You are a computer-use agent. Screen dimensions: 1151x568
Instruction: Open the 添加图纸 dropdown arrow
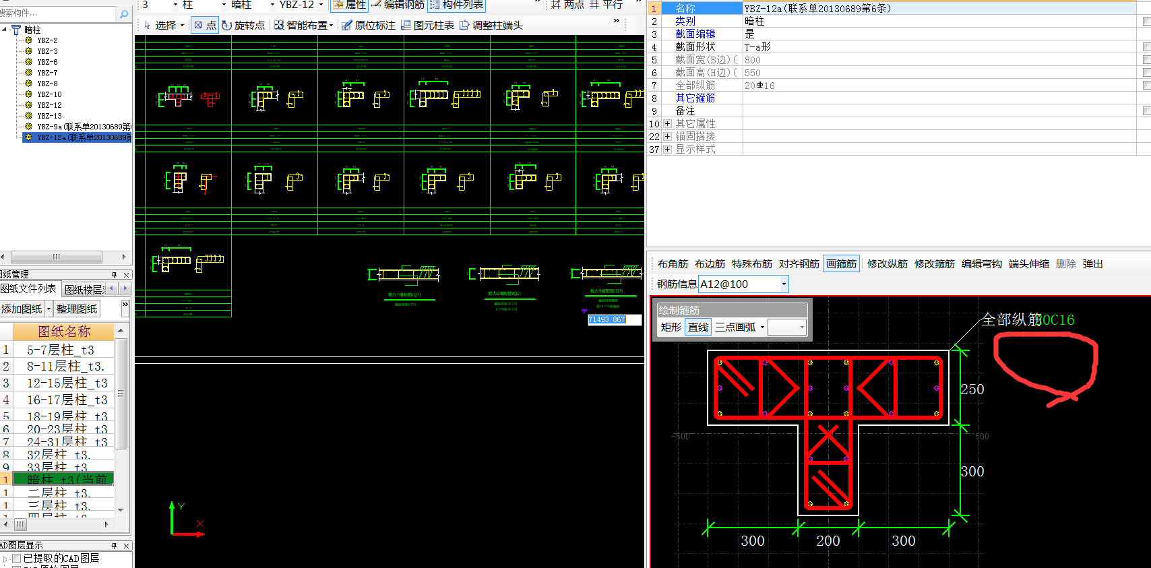pos(49,309)
